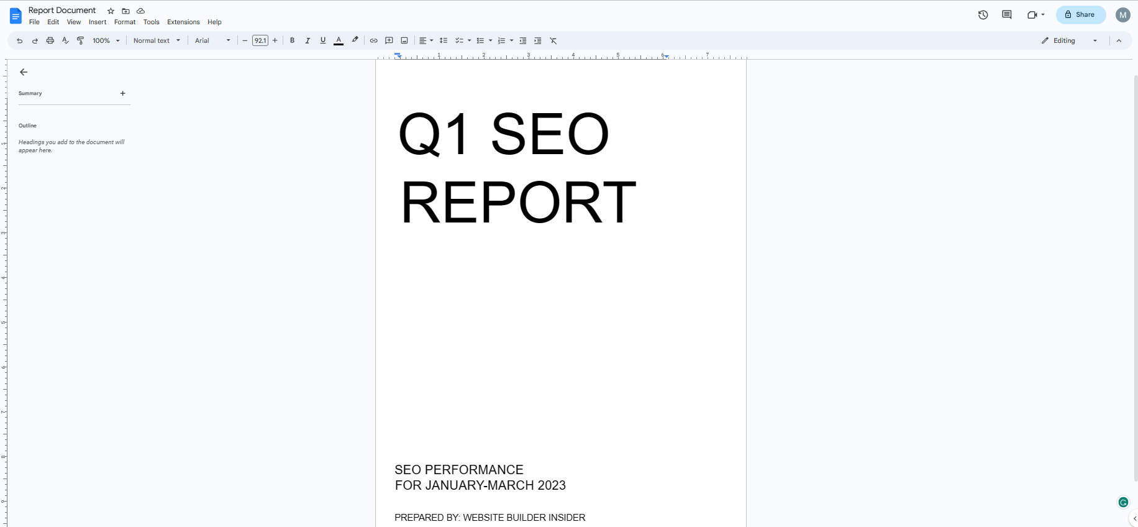Click the SEO PERFORMANCE line
The height and width of the screenshot is (527, 1138).
(x=459, y=470)
